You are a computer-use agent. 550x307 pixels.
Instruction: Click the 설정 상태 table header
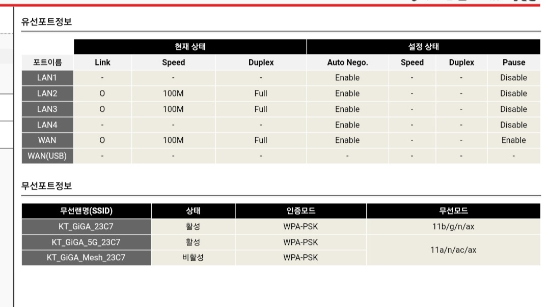pos(423,47)
